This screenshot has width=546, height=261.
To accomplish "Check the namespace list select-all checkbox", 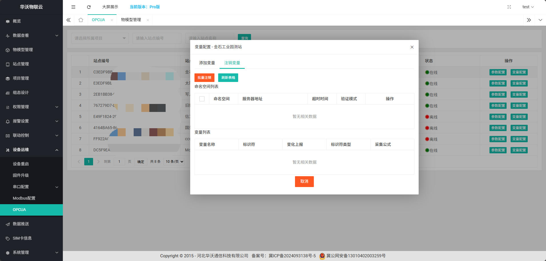I will [202, 99].
